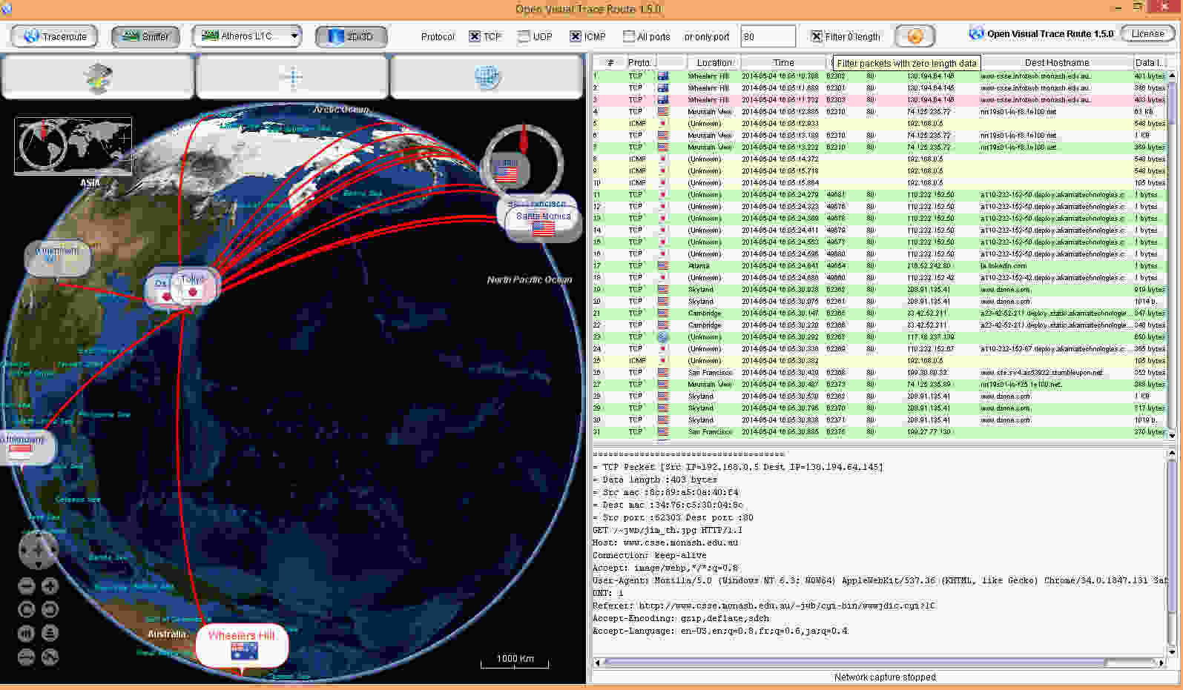Select the layers panel icon button

tap(98, 77)
